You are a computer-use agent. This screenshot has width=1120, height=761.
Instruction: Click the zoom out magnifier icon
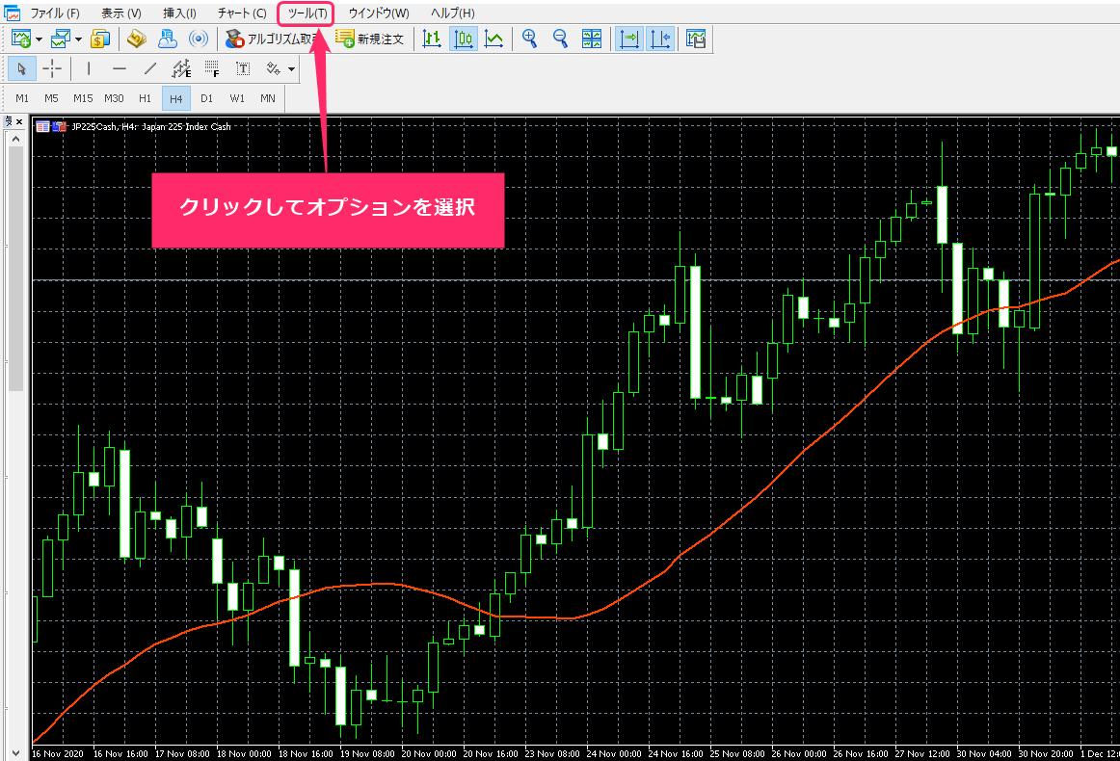click(560, 39)
